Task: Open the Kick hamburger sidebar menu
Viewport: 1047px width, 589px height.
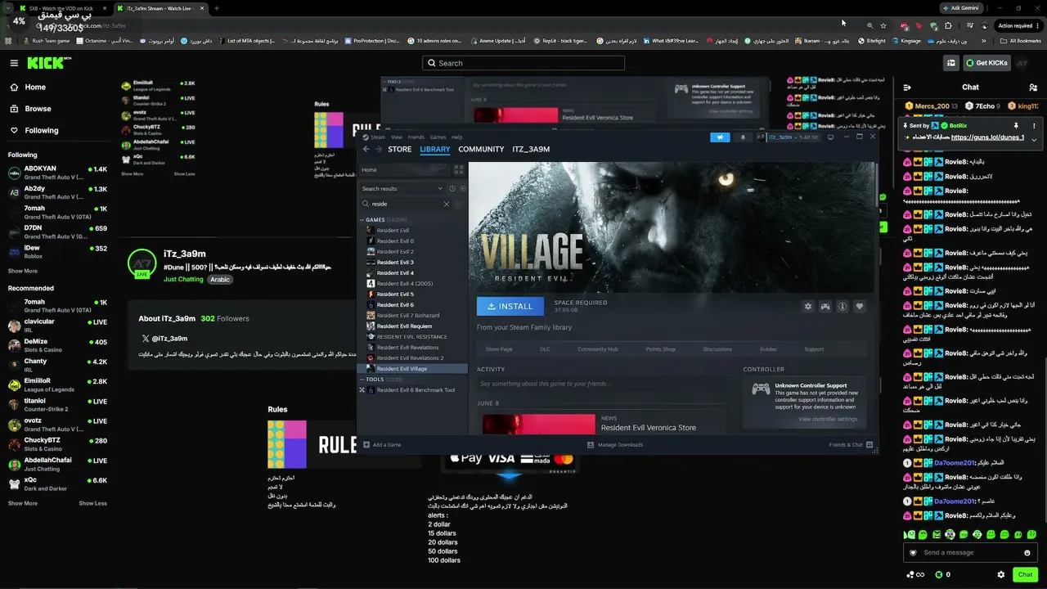Action: pyautogui.click(x=14, y=63)
